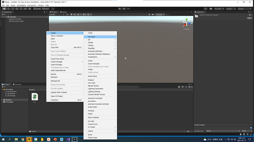Switch to the Console tab
Screen dimensions: 254x142
click(x=17, y=84)
